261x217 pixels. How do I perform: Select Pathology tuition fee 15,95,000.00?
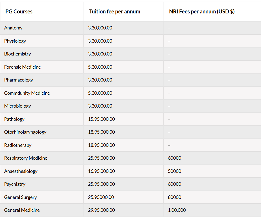coord(101,119)
